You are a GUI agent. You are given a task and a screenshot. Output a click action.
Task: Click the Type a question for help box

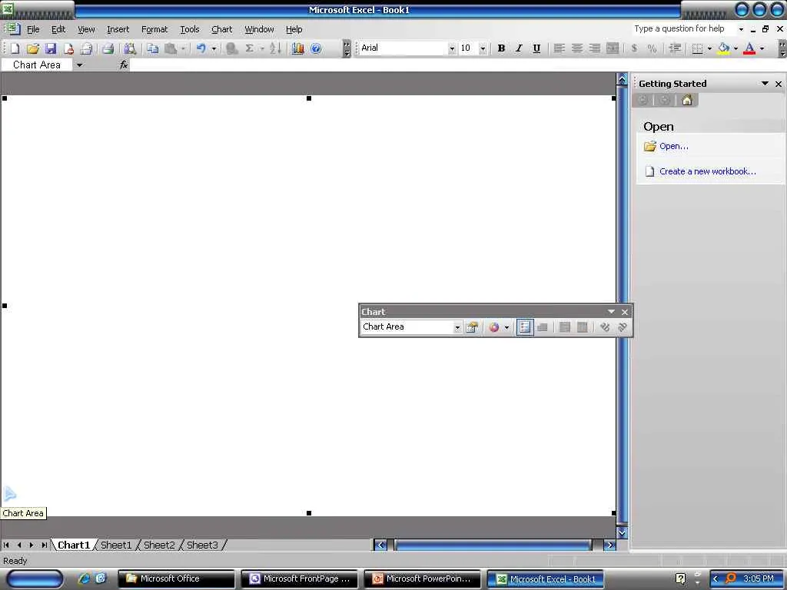683,28
